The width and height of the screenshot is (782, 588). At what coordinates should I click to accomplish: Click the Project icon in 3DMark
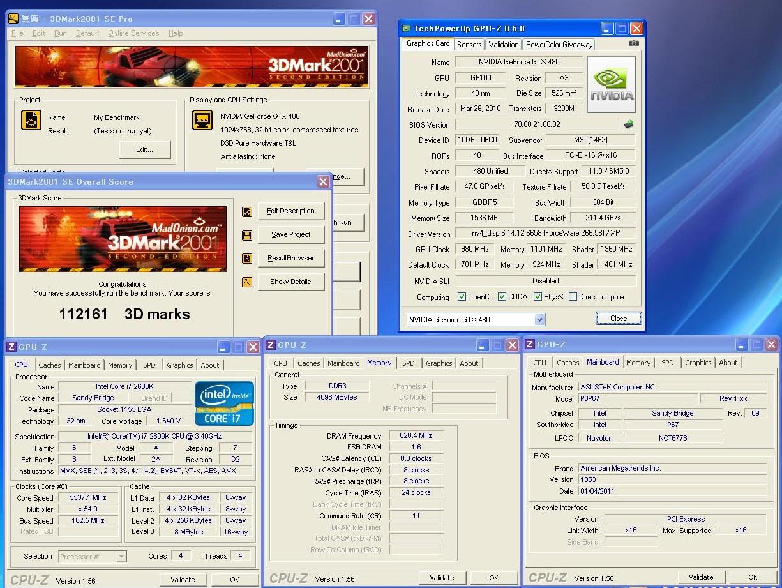(x=31, y=120)
